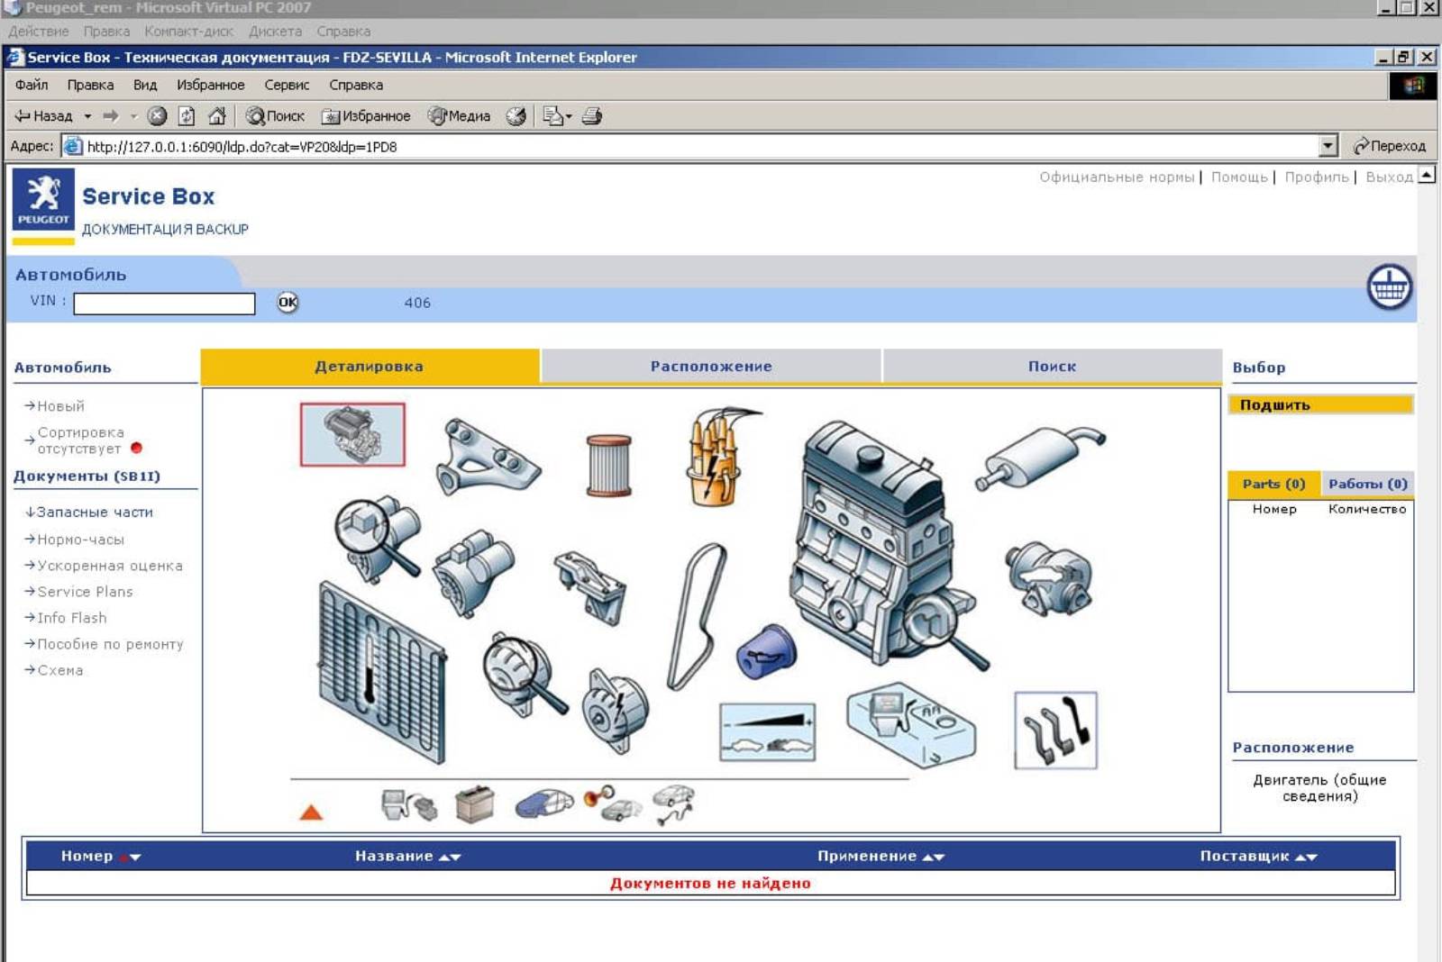The width and height of the screenshot is (1442, 962).
Task: Open the Профиль link
Action: click(x=1317, y=177)
